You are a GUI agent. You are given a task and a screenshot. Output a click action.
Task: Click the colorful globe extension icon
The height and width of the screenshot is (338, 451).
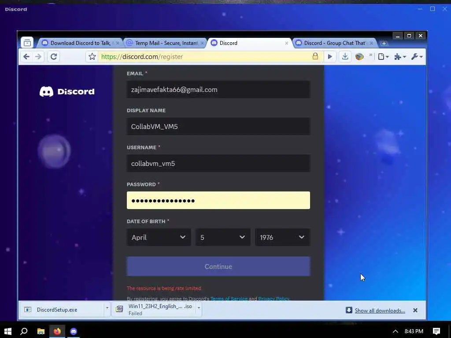tap(359, 57)
